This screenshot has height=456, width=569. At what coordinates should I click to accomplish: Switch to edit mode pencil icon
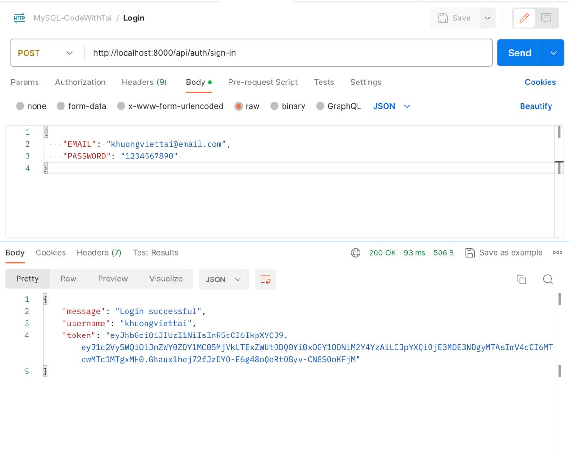point(524,18)
